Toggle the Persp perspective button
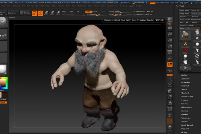This screenshot has width=201, height=134. tap(170, 52)
